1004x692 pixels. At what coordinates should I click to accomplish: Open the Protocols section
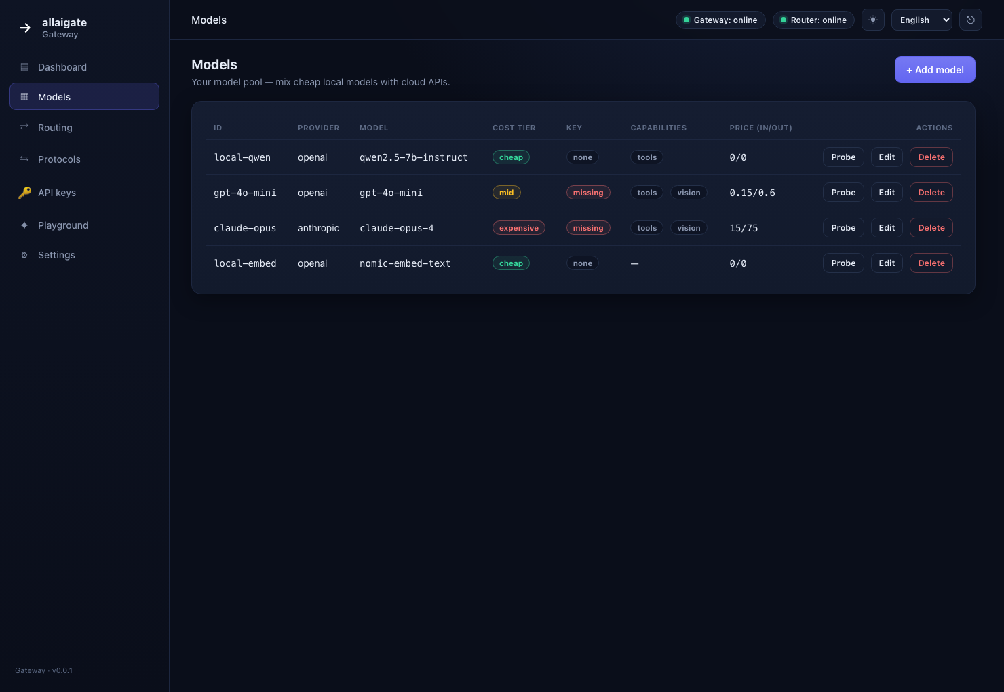(x=84, y=159)
